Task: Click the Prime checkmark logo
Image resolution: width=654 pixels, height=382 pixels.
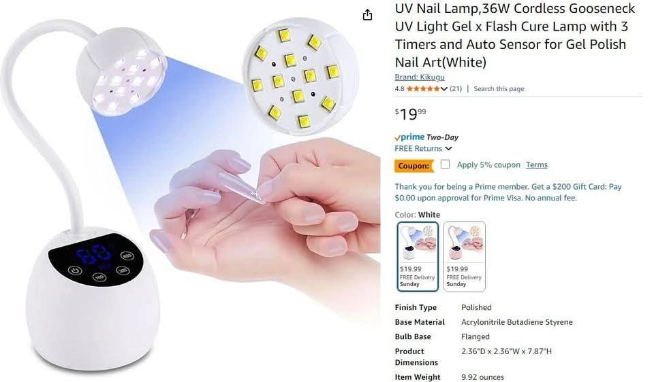Action: coord(409,137)
